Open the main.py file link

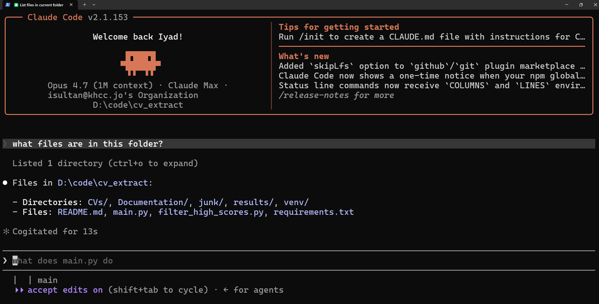point(130,212)
